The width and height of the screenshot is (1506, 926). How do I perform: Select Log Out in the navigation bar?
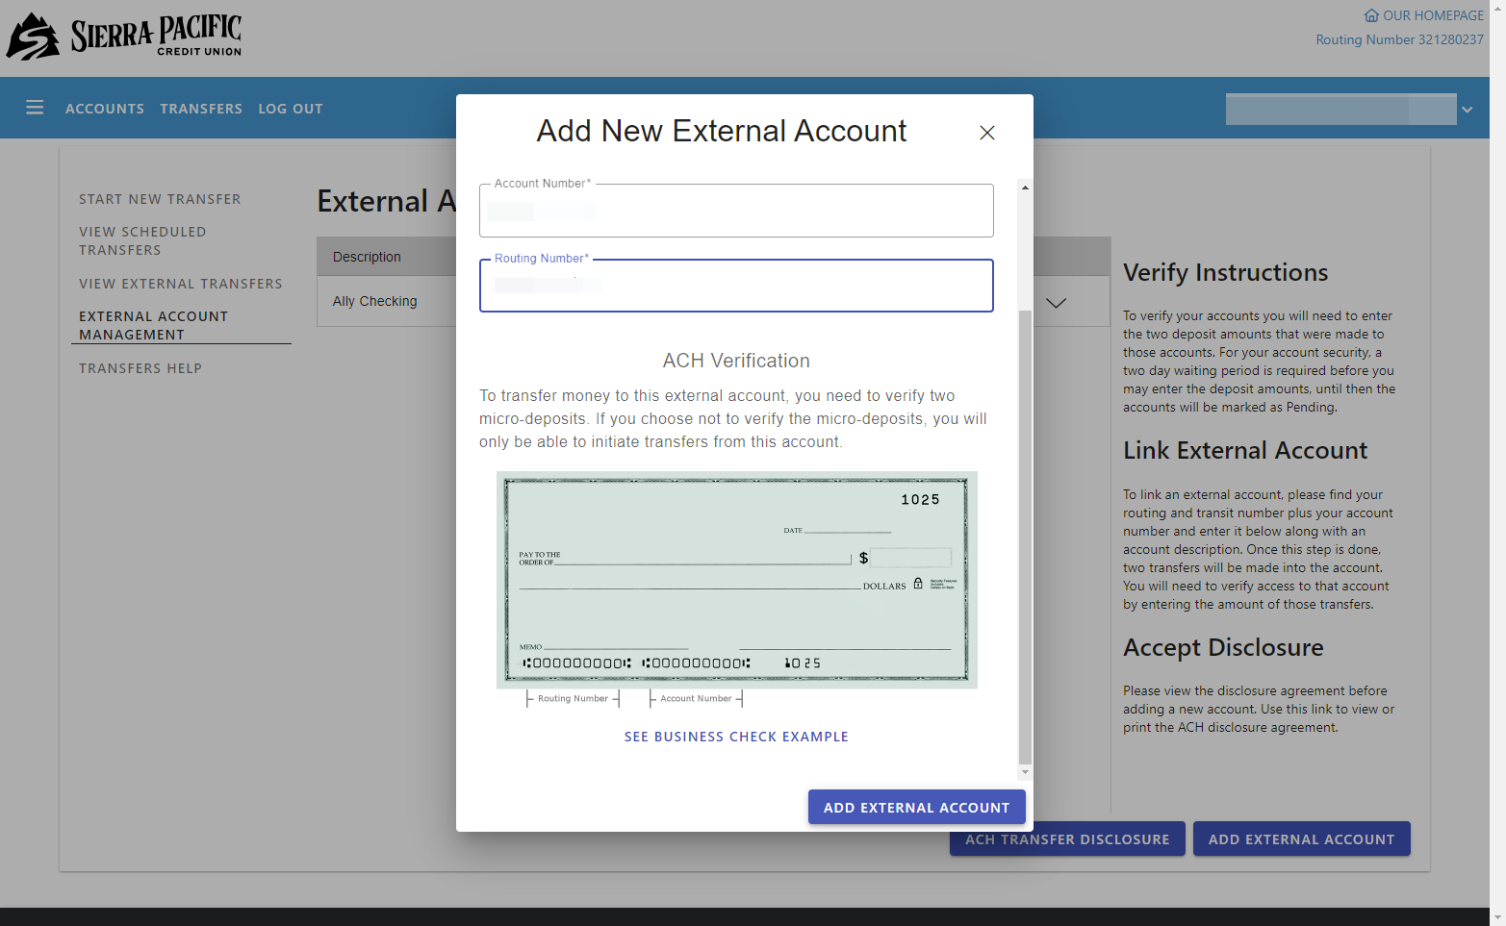pos(291,109)
